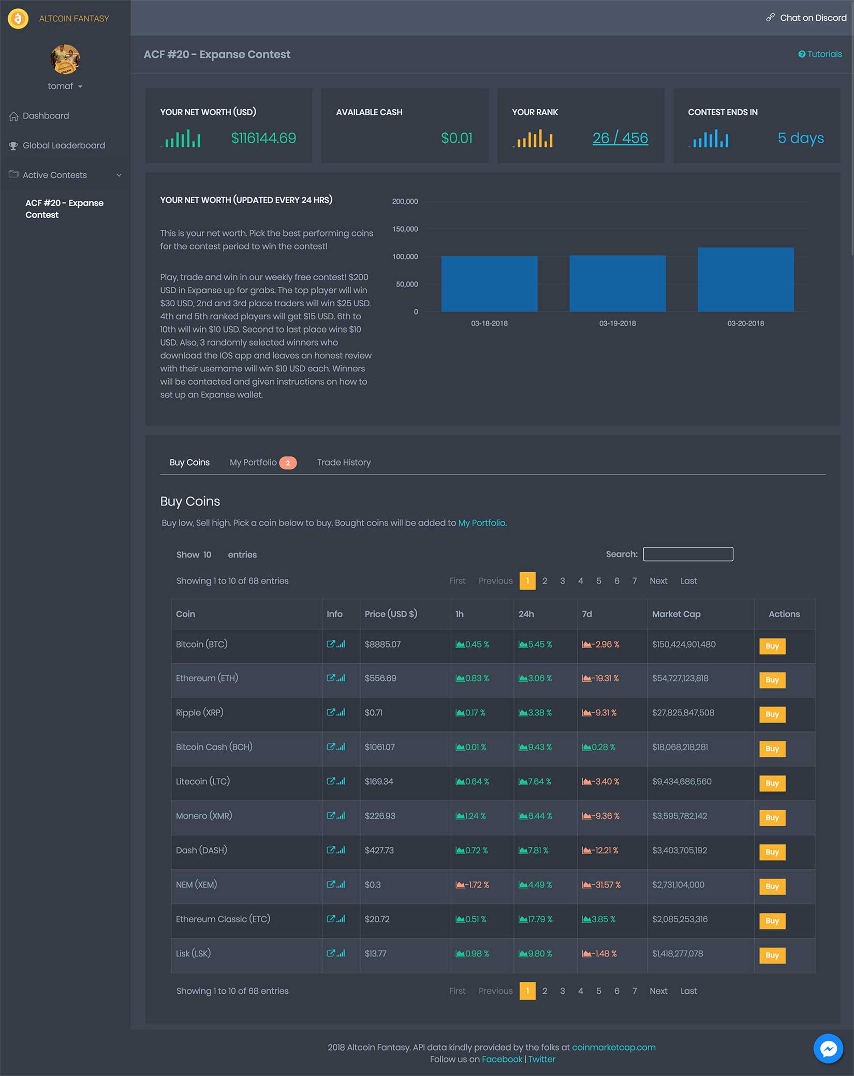Click the rank orange bar chart icon
Screen dimensions: 854x1076
click(533, 139)
